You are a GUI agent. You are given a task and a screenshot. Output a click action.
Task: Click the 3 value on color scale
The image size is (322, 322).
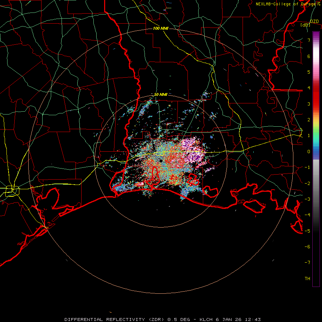click(309, 104)
